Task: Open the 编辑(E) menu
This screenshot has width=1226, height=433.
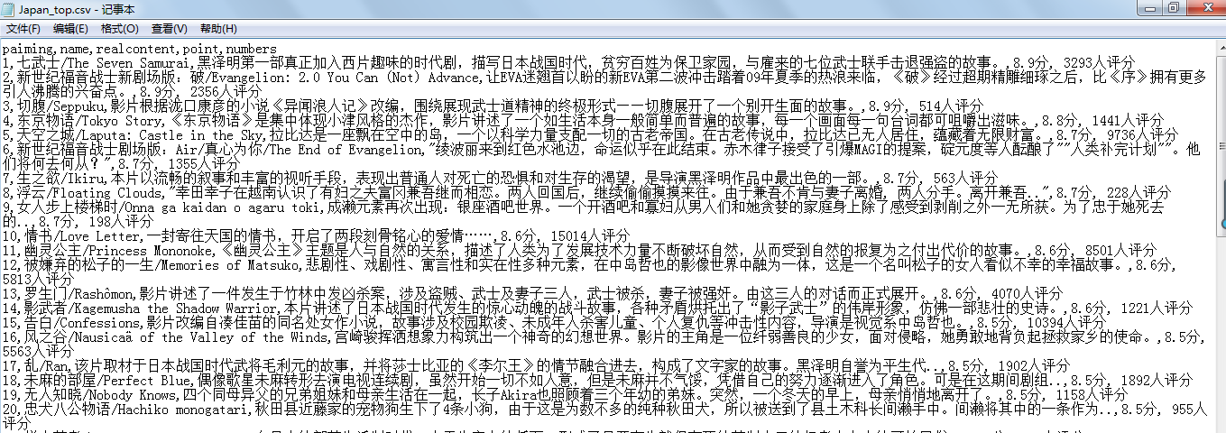Action: [70, 29]
